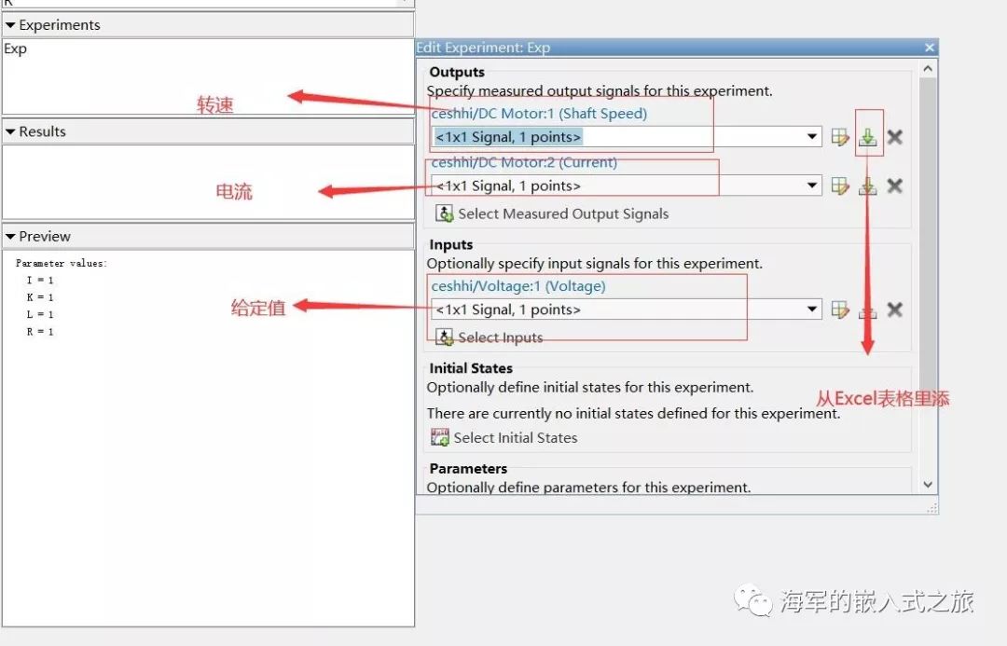This screenshot has height=646, width=1007.
Task: Click the Inputs section heading
Action: click(x=451, y=244)
